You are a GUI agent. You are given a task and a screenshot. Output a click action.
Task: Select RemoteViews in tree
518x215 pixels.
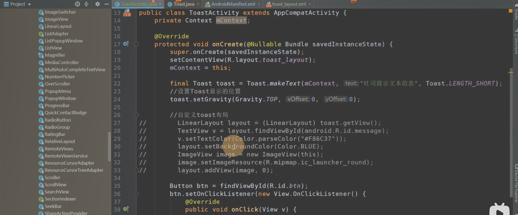(59, 149)
